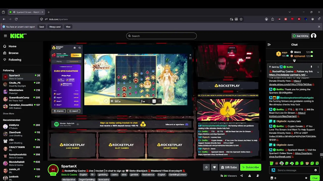Open recommended CRAZYTAWN channel
This screenshot has width=323, height=181.
point(21,149)
